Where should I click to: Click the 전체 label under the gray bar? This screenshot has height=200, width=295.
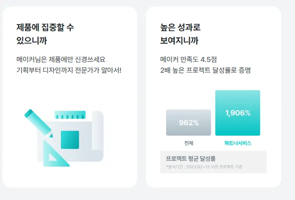189,143
